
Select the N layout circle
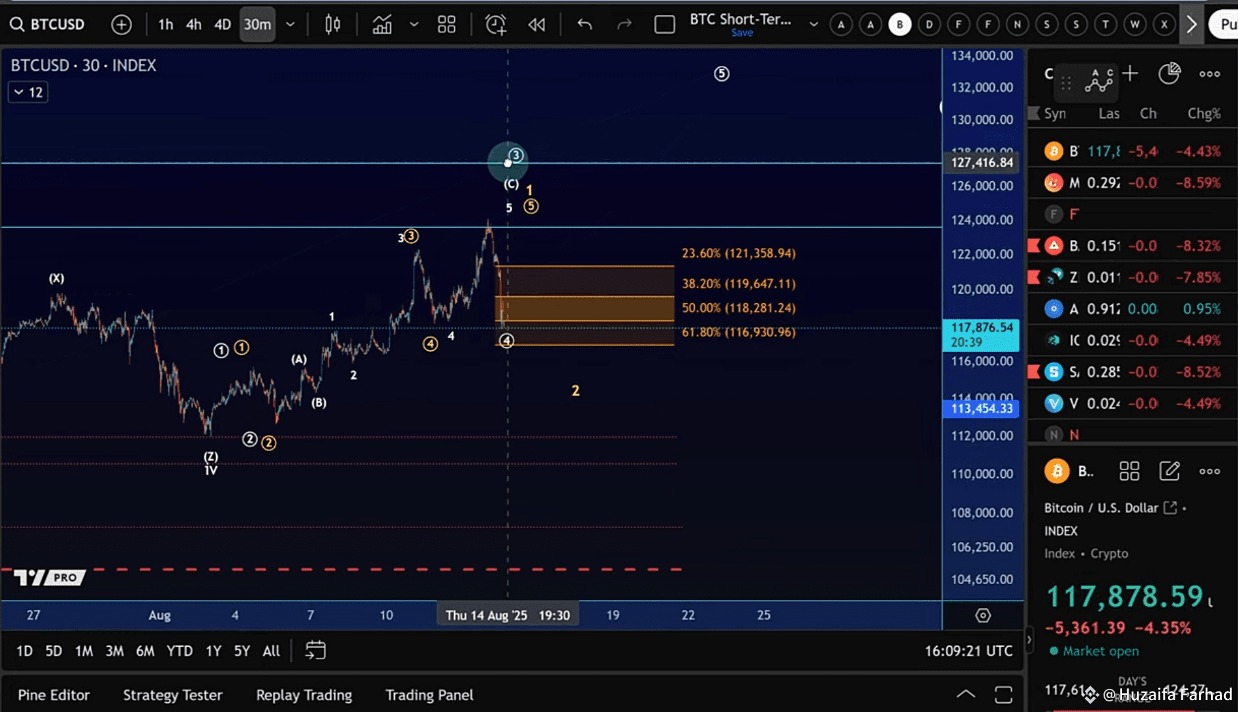pos(1017,24)
